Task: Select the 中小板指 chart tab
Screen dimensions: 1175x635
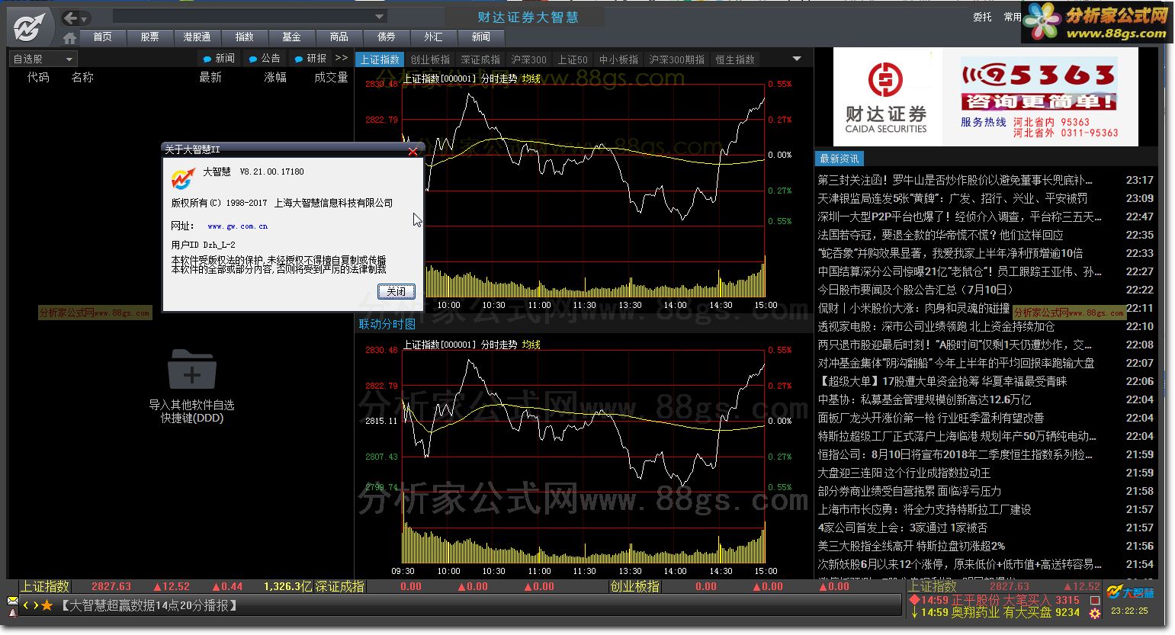Action: (618, 59)
